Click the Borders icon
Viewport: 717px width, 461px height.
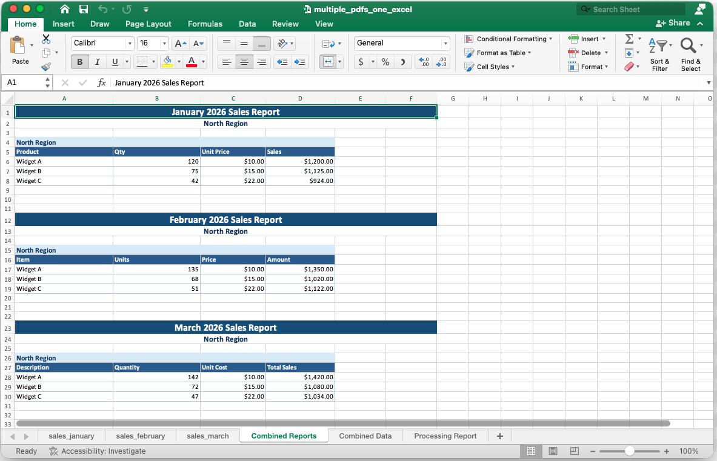(x=142, y=62)
